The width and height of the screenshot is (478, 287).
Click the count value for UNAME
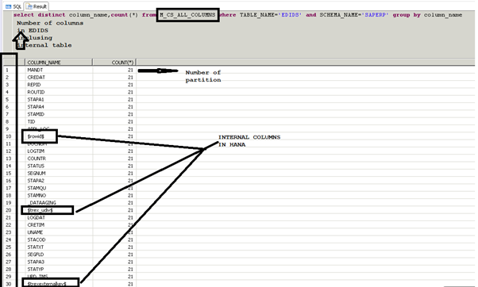point(130,232)
